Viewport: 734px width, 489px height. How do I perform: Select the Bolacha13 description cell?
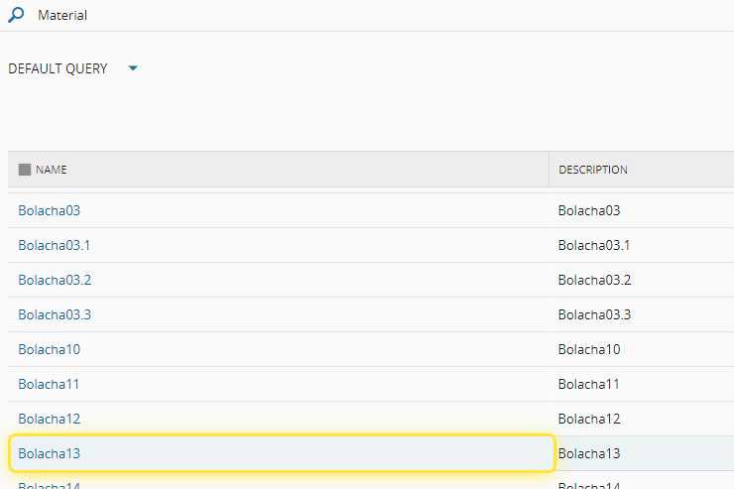coord(589,453)
